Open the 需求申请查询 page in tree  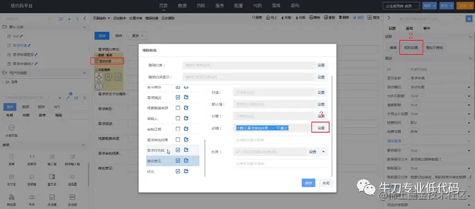[23, 55]
